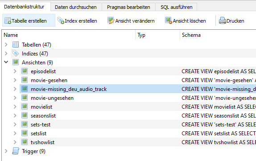Click the Drucken printer icon
This screenshot has height=161, width=256.
pyautogui.click(x=223, y=20)
